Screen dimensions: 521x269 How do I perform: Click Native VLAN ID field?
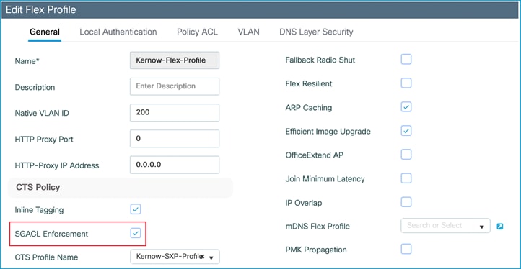175,112
